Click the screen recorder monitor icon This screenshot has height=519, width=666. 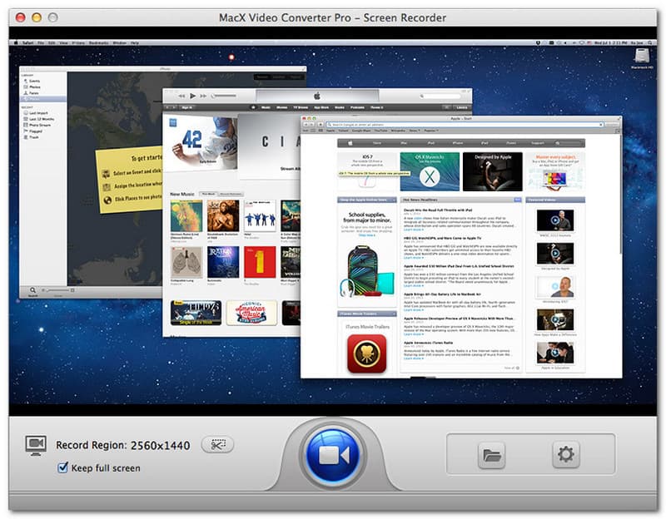36,445
